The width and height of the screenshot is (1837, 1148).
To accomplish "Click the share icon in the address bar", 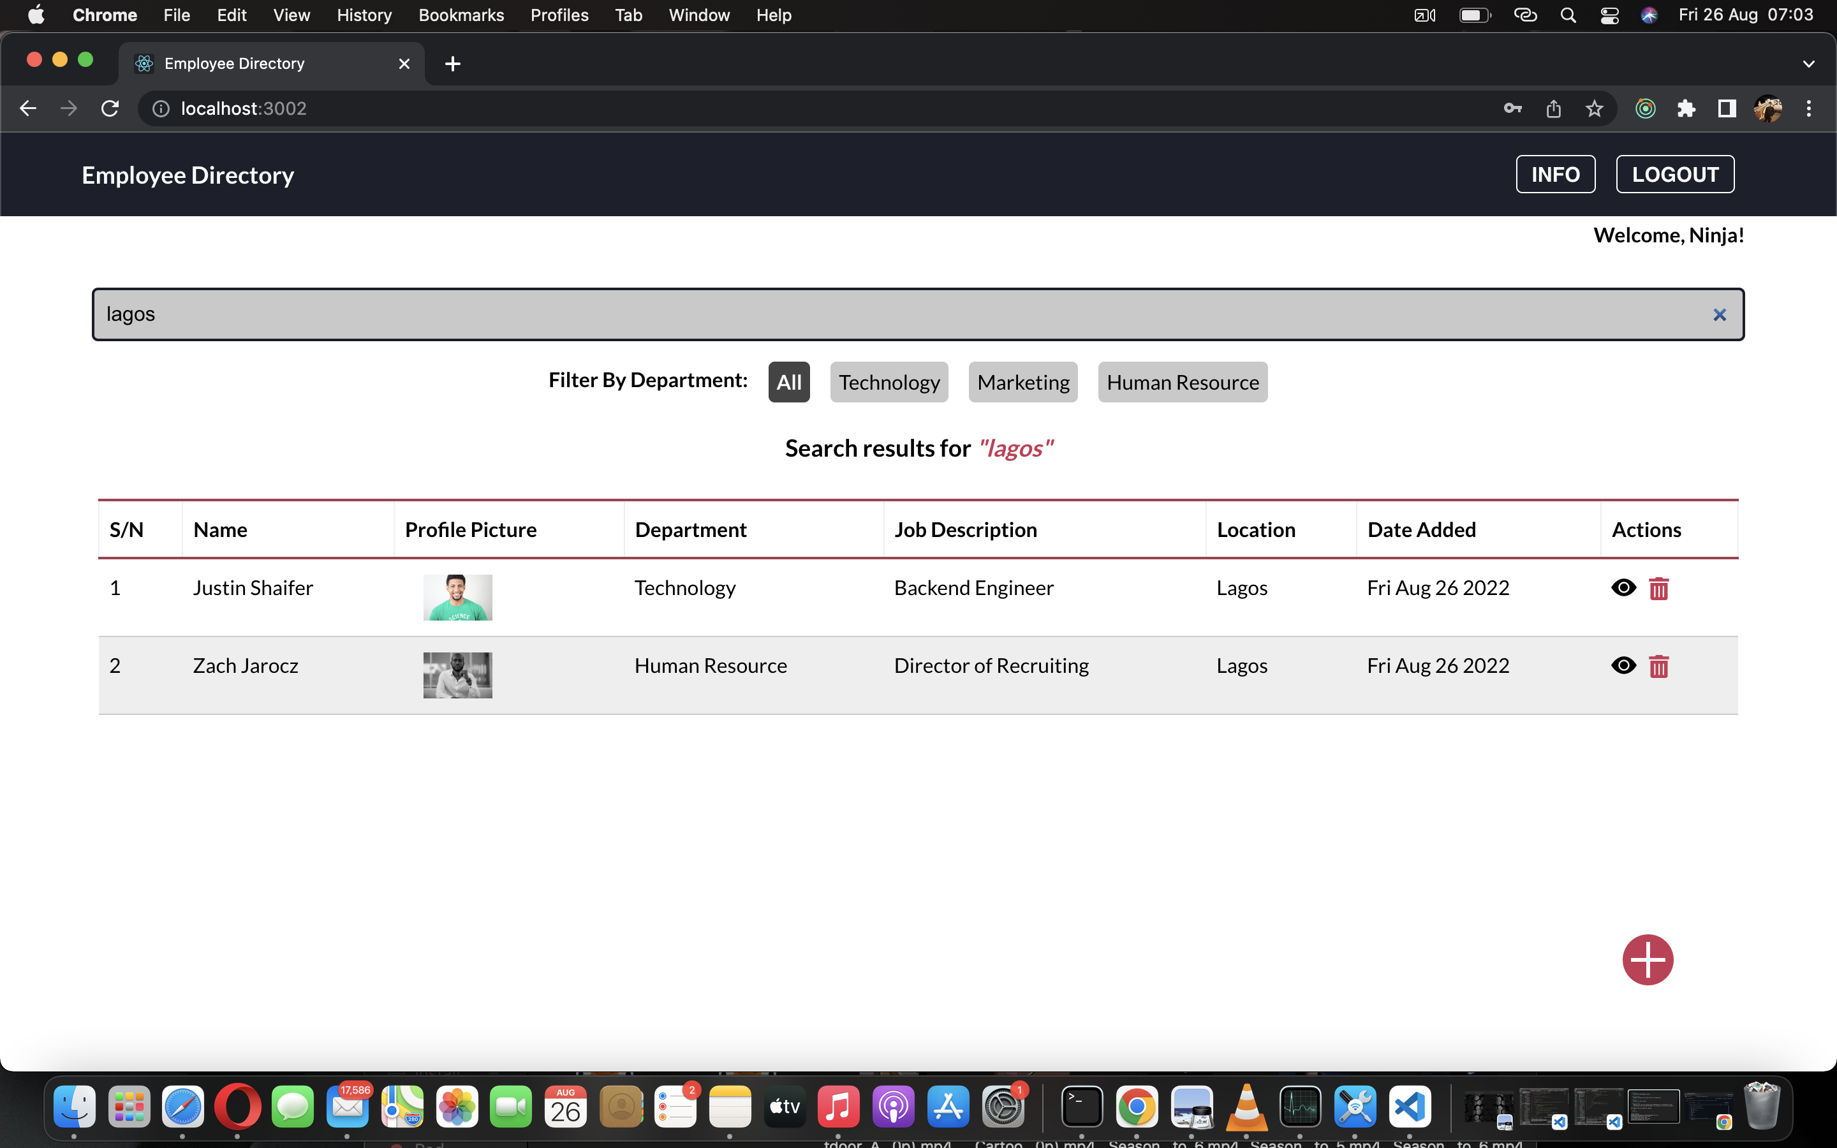I will [1553, 108].
